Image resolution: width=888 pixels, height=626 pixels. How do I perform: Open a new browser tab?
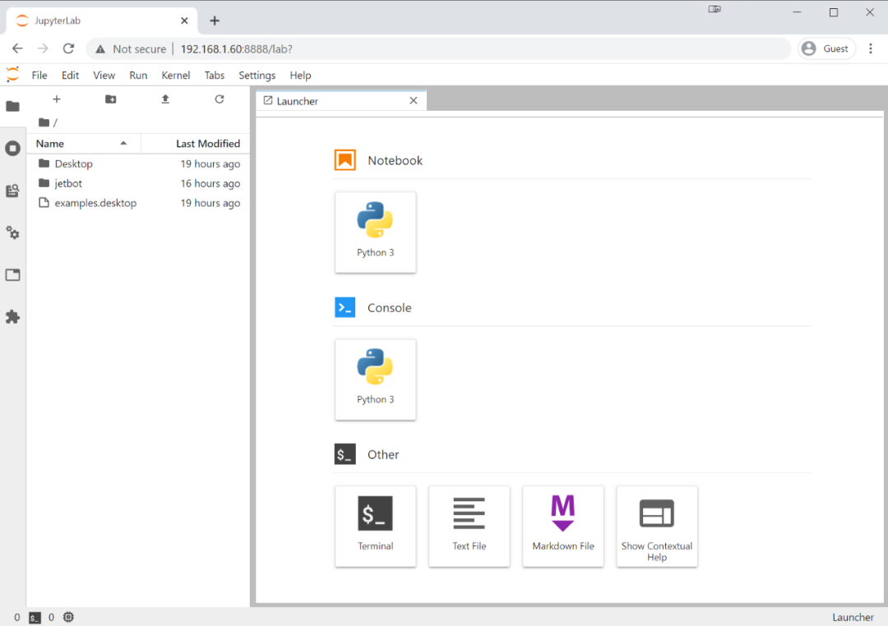(x=214, y=21)
